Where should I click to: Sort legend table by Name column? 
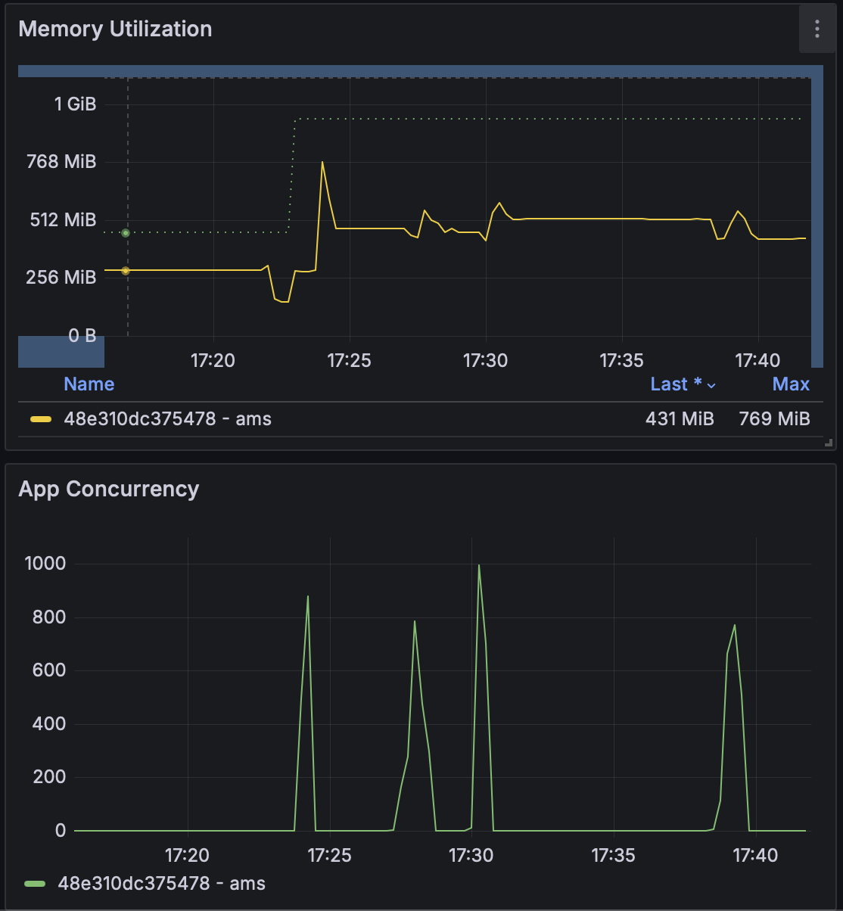(89, 384)
